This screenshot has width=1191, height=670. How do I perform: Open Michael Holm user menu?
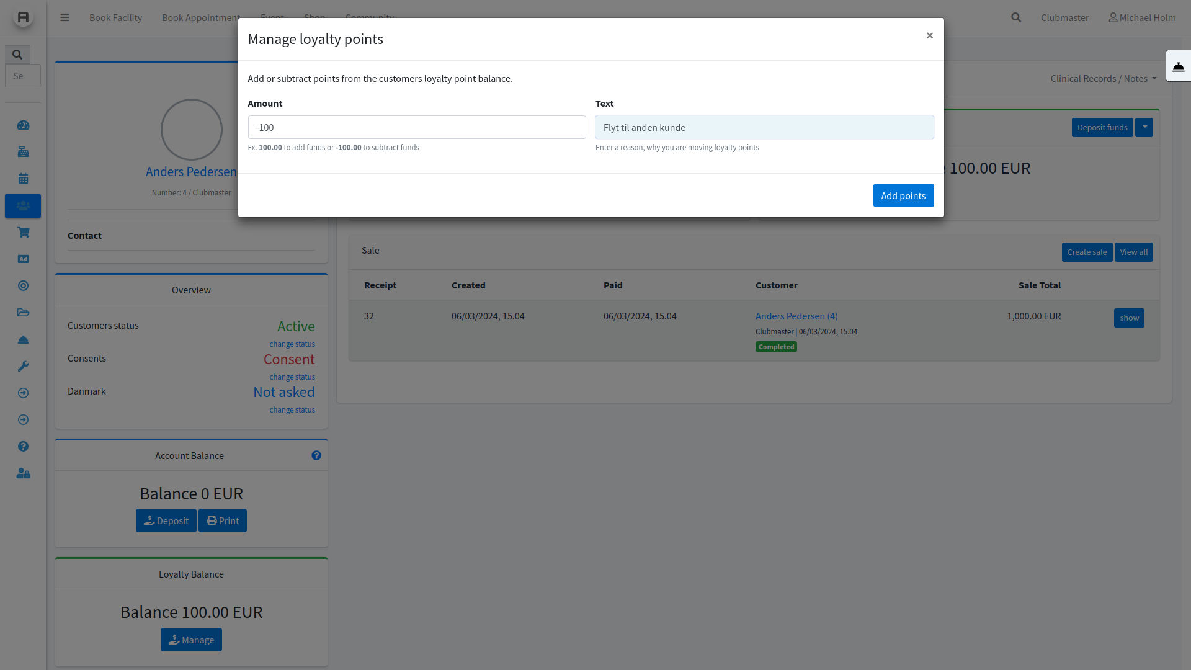point(1142,17)
